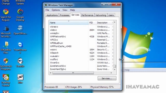Image resolution: width=166 pixels, height=93 pixels.
Task: Open the Windows Update desktop shortcut
Action: pos(20,2)
